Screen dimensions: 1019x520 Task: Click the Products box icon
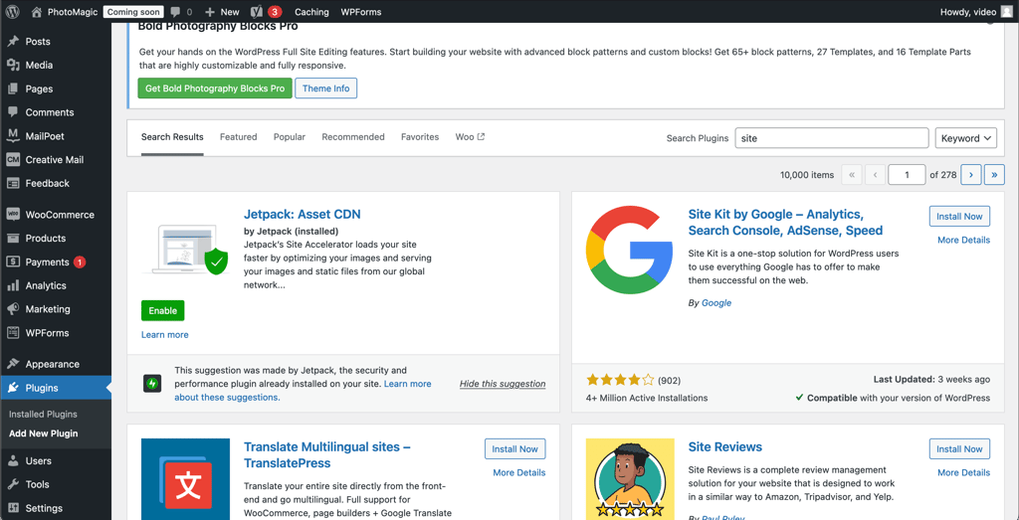pyautogui.click(x=12, y=239)
